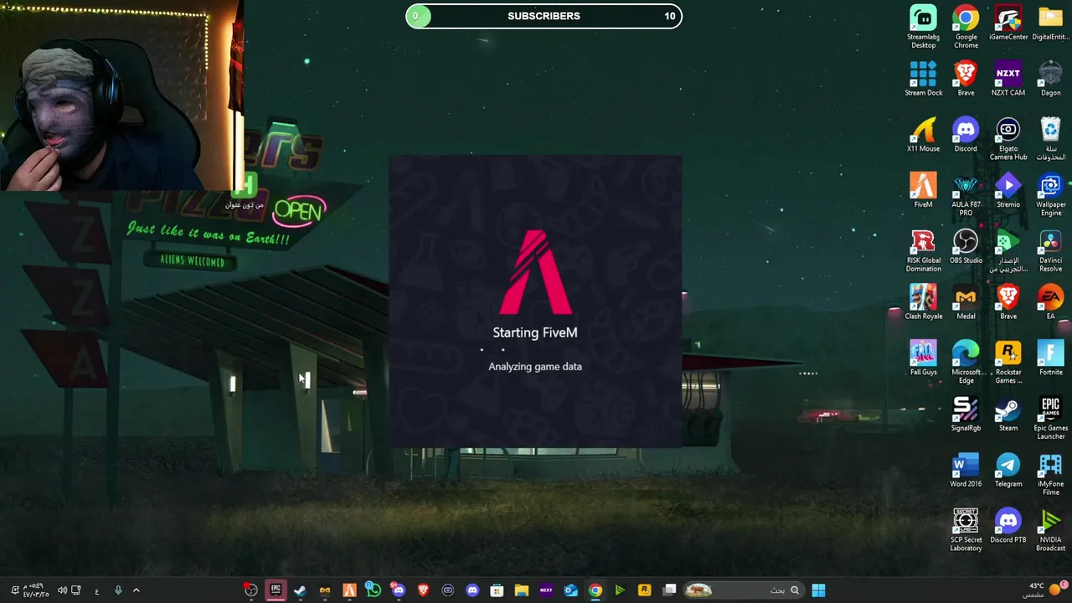
Task: Open the AULA F87 PRO shortcut
Action: click(x=966, y=194)
